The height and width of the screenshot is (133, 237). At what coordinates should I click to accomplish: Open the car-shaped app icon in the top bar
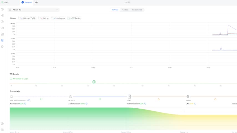(36, 2)
